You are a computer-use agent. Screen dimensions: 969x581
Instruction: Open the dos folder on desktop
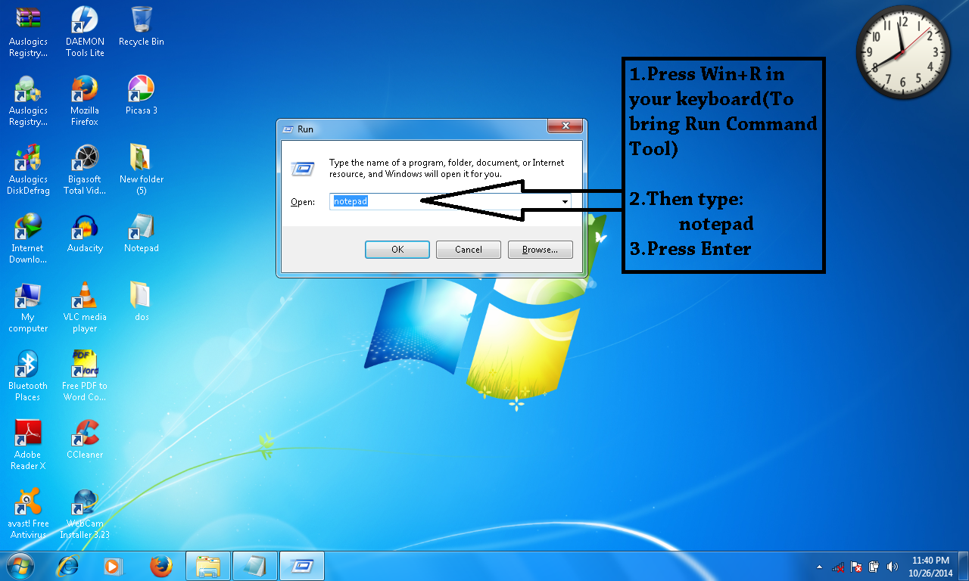tap(142, 302)
